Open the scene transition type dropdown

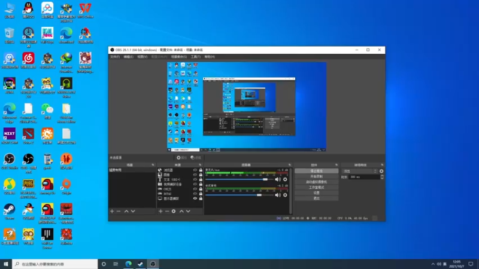tap(360, 171)
